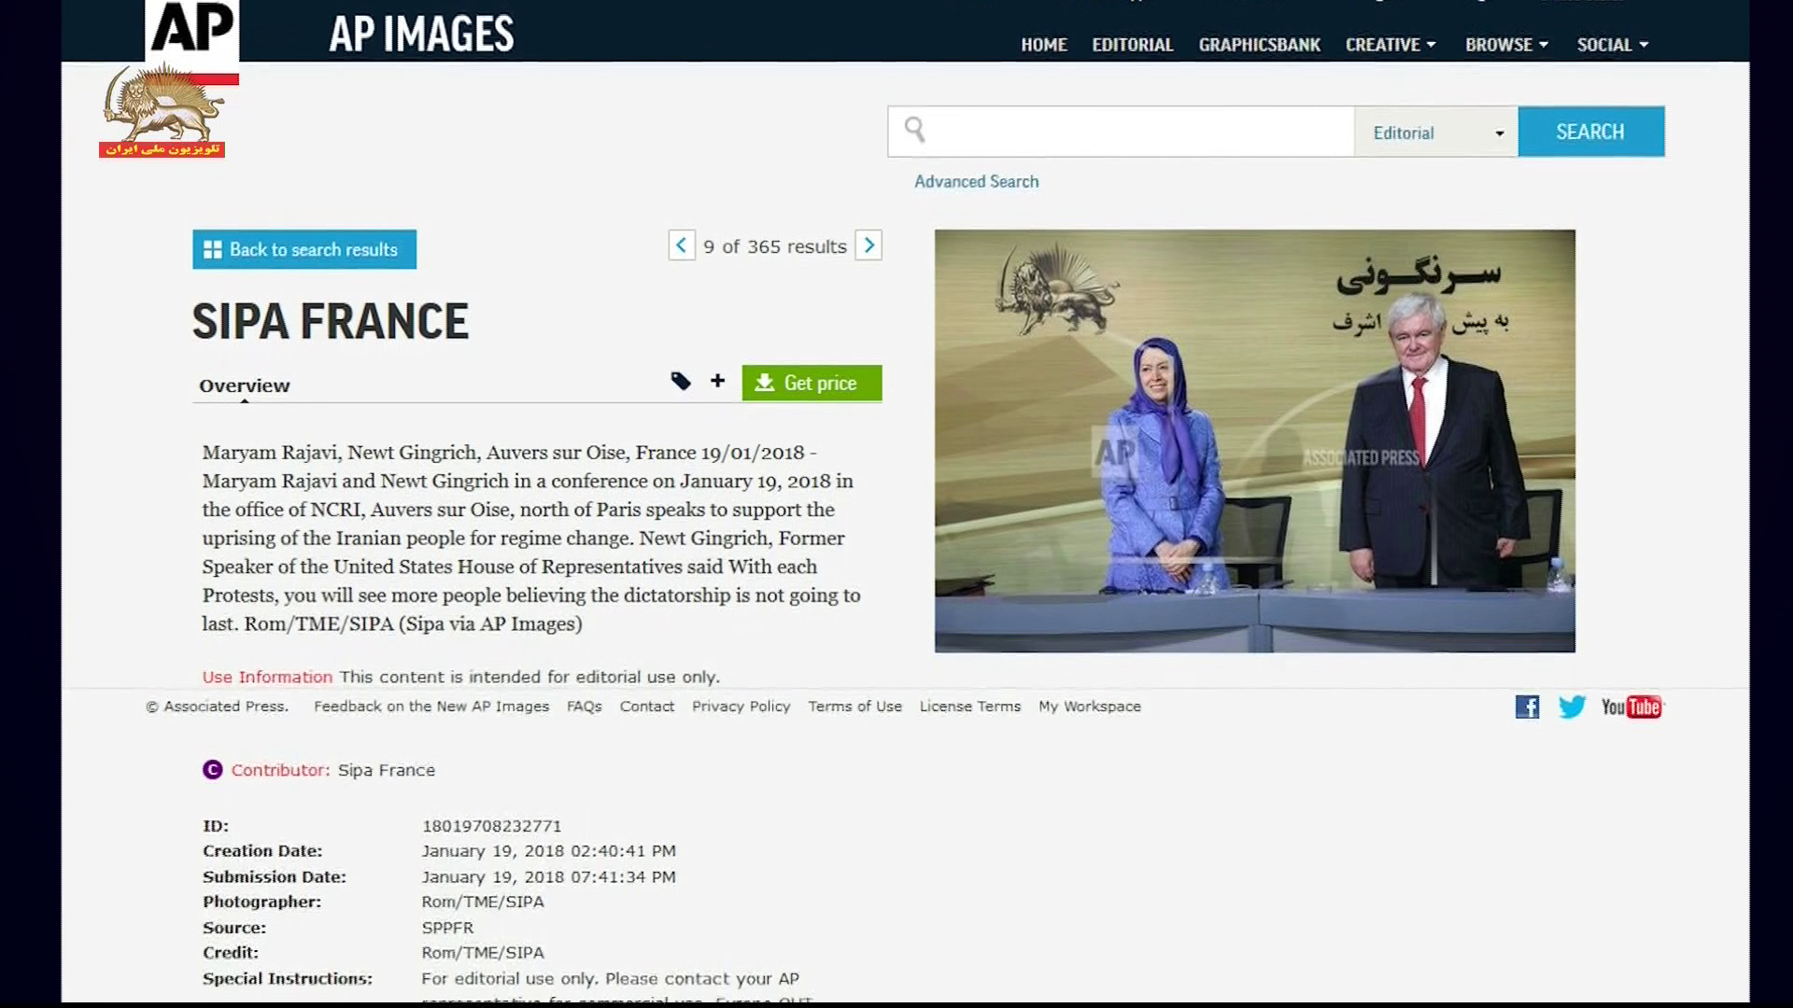Image resolution: width=1793 pixels, height=1008 pixels.
Task: Click the green Get price button
Action: [x=812, y=383]
